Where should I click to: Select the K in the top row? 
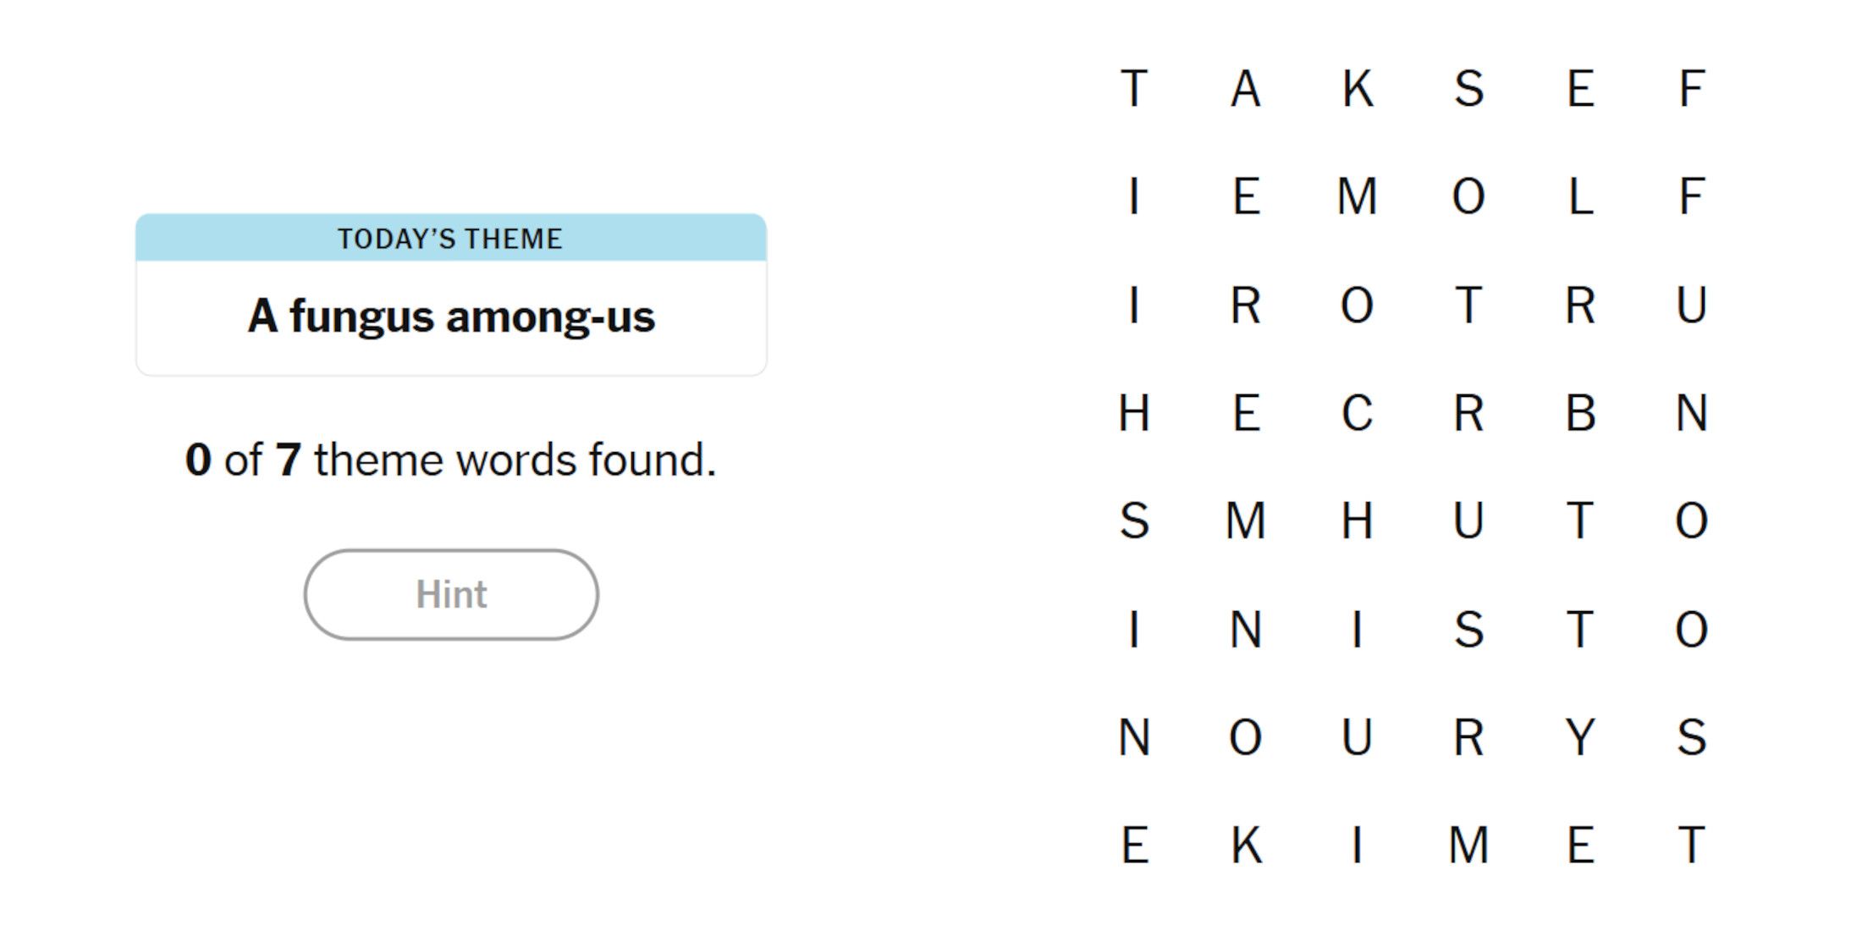pyautogui.click(x=1357, y=89)
